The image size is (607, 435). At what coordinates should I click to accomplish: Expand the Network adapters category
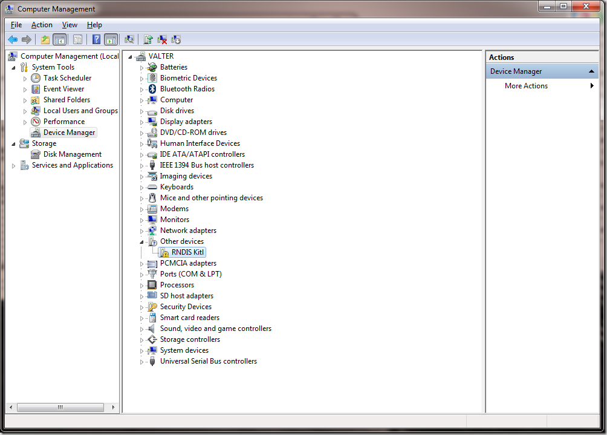click(x=142, y=231)
